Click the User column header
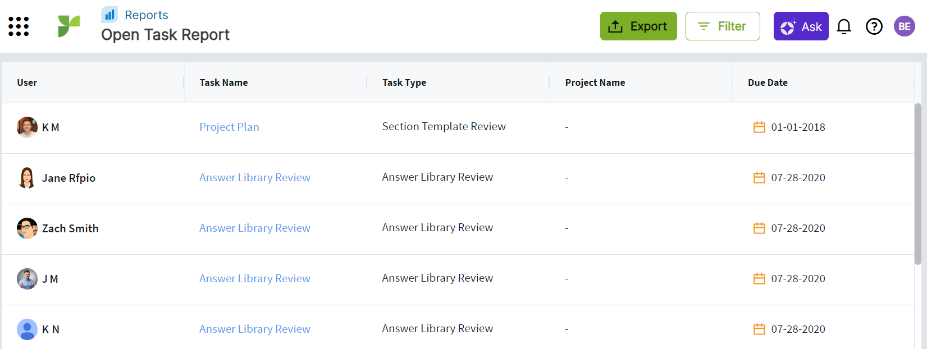This screenshot has width=927, height=349. (x=27, y=82)
